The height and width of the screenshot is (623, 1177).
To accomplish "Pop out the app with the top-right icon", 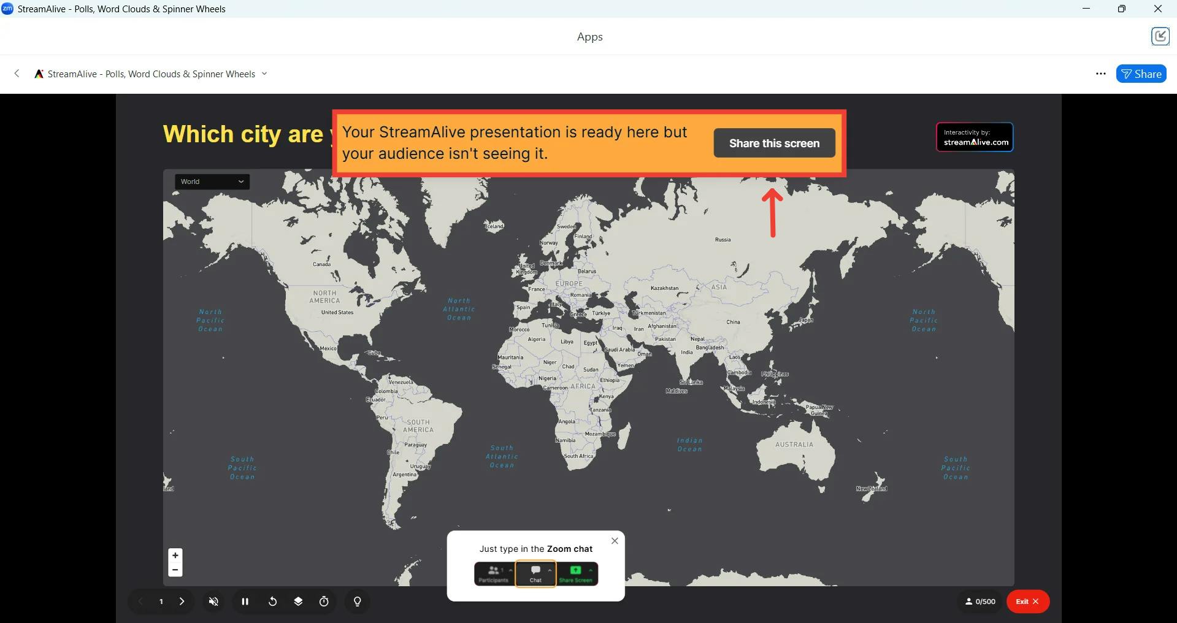I will tap(1160, 37).
